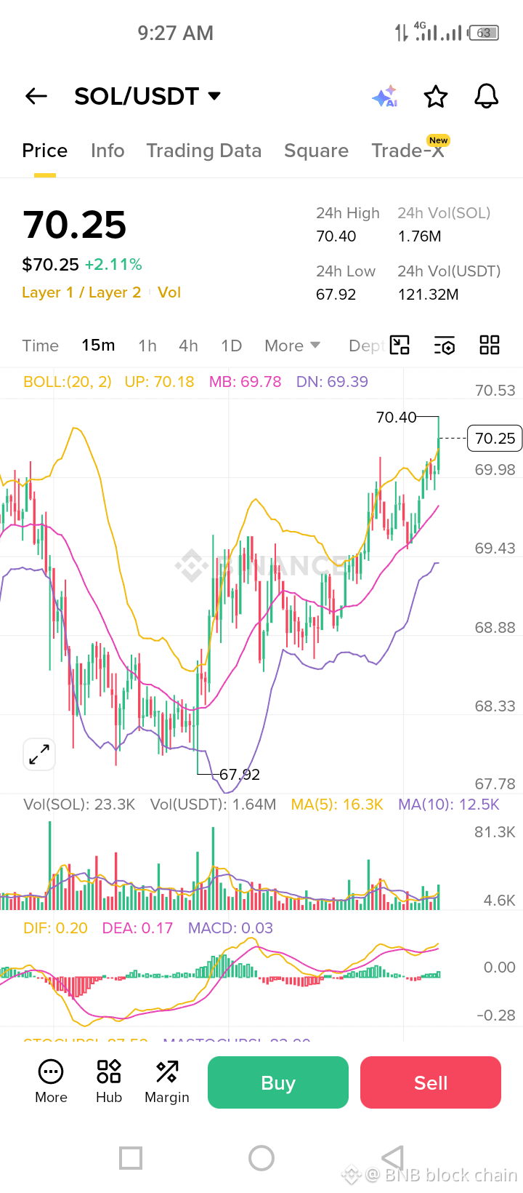
Task: Open the Square tab
Action: tap(316, 151)
